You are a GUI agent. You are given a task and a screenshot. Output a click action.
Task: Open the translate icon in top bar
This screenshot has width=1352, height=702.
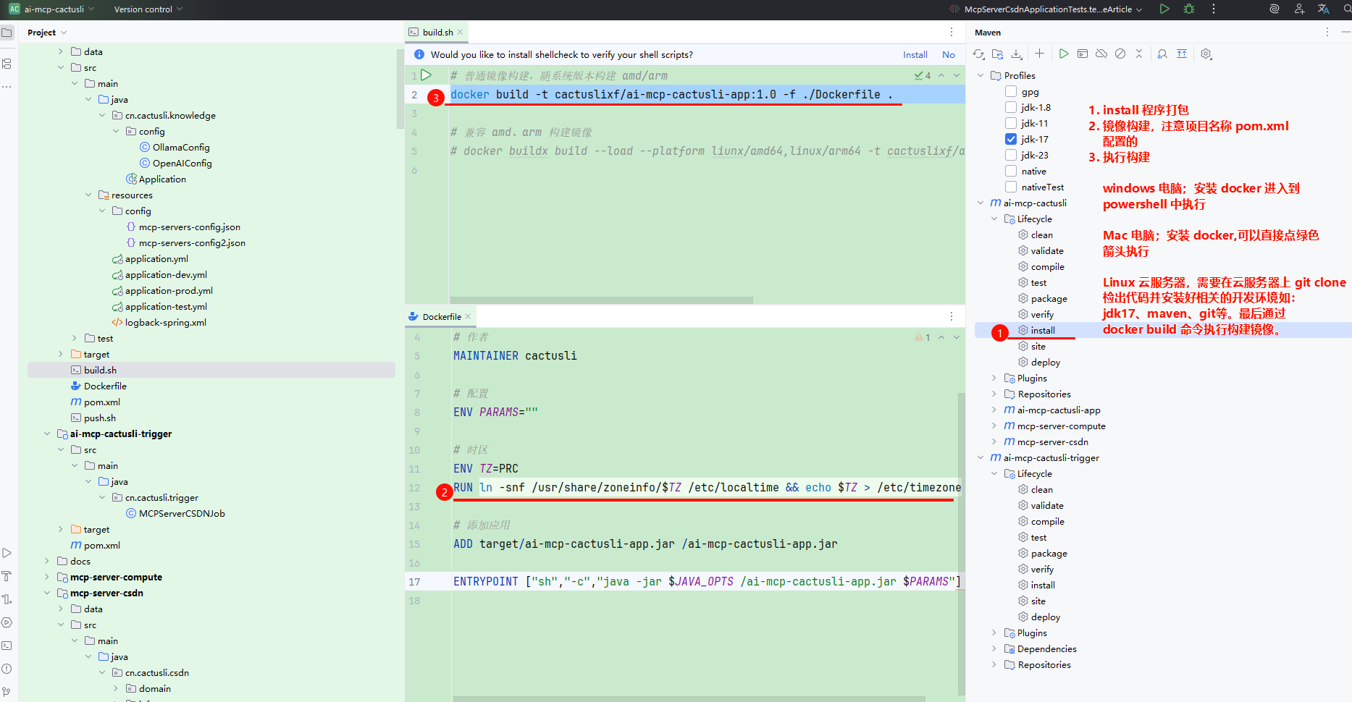click(x=1324, y=9)
